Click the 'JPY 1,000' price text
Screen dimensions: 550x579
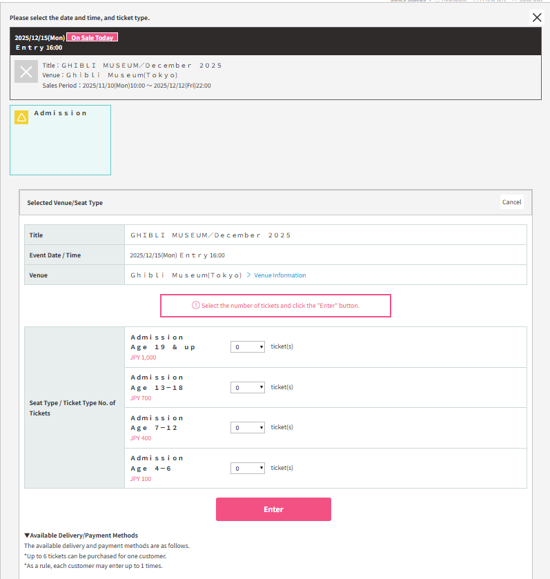tap(144, 357)
